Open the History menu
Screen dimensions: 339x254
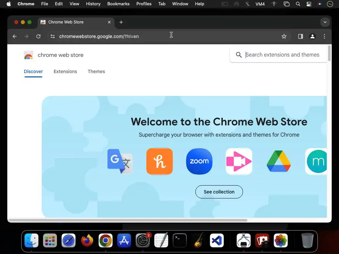[93, 4]
